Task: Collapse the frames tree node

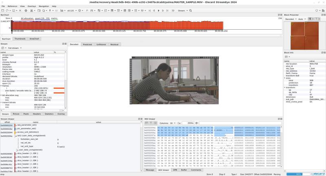Action: (x=1, y=86)
